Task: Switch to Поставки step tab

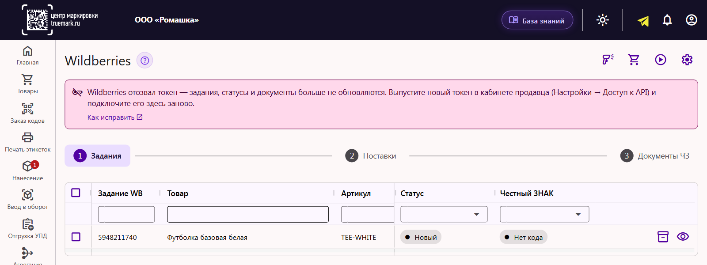Action: 371,156
